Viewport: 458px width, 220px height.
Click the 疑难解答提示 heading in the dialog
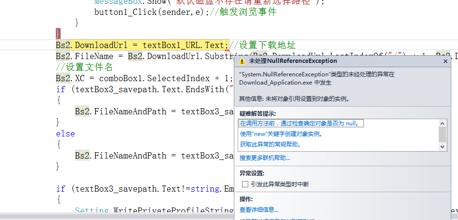pyautogui.click(x=258, y=113)
